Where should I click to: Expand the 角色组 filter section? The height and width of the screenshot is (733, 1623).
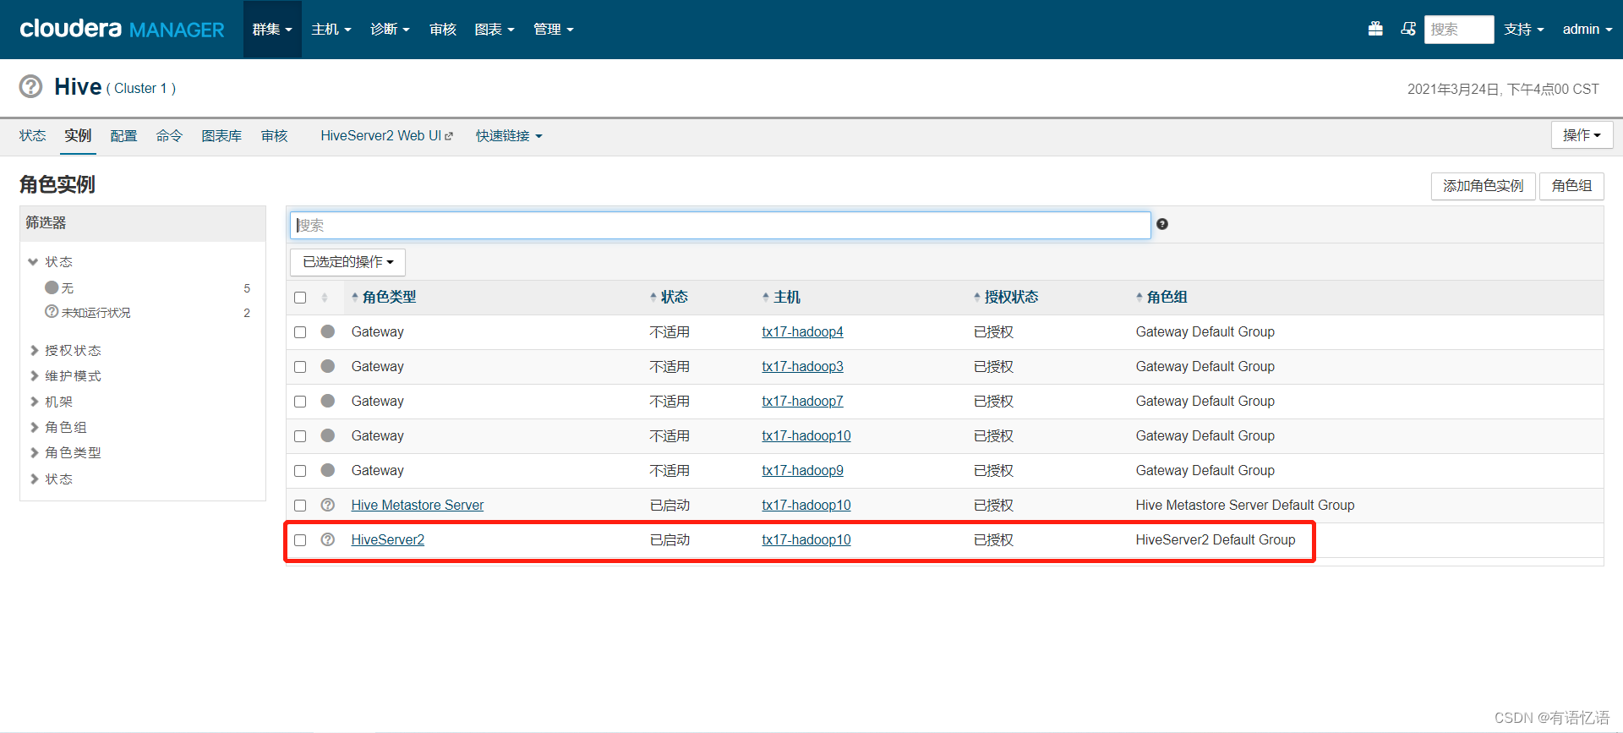coord(59,428)
